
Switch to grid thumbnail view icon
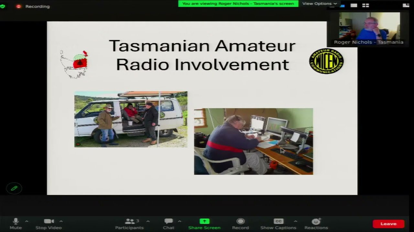[365, 5]
